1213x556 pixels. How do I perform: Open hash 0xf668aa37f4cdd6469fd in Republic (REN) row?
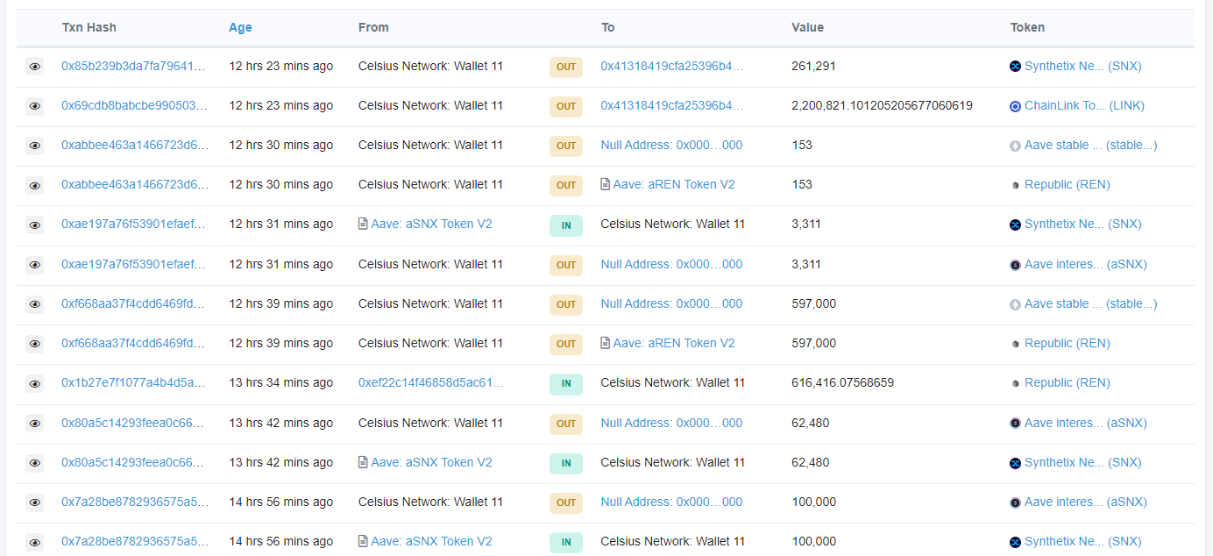pos(132,343)
